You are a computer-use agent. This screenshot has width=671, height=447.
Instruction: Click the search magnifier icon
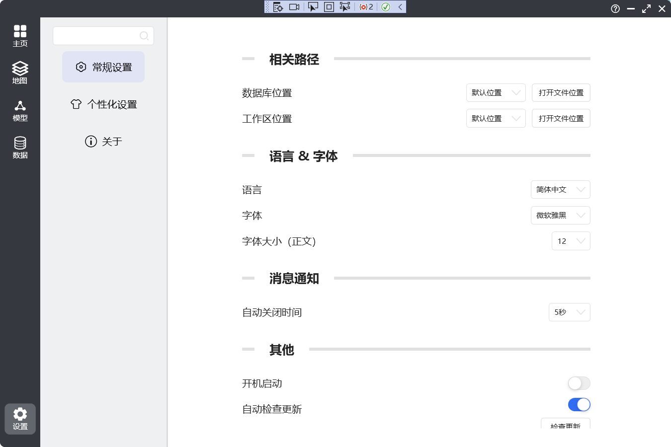144,36
